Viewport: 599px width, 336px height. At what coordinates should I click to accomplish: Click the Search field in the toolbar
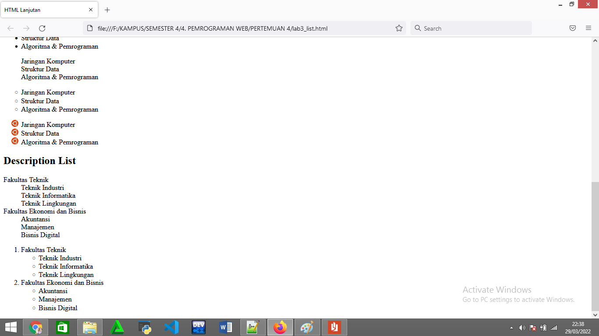(471, 28)
